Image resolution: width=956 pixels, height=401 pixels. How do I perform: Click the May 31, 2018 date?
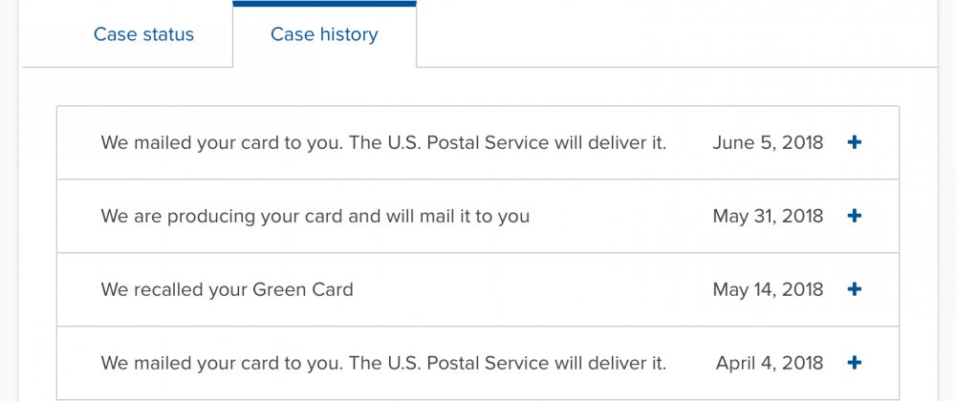(x=768, y=216)
